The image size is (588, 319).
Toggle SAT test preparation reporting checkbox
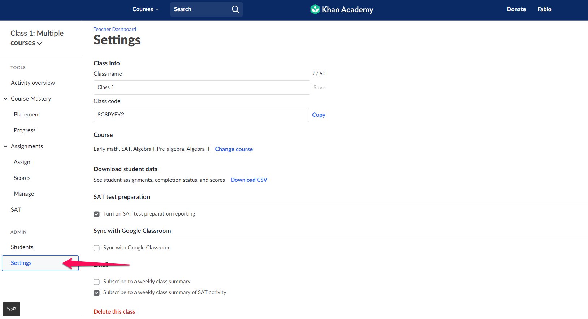pyautogui.click(x=96, y=214)
